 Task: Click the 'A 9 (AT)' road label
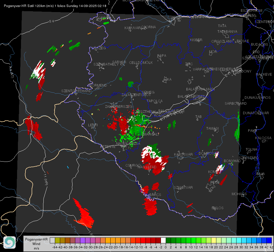11,72
